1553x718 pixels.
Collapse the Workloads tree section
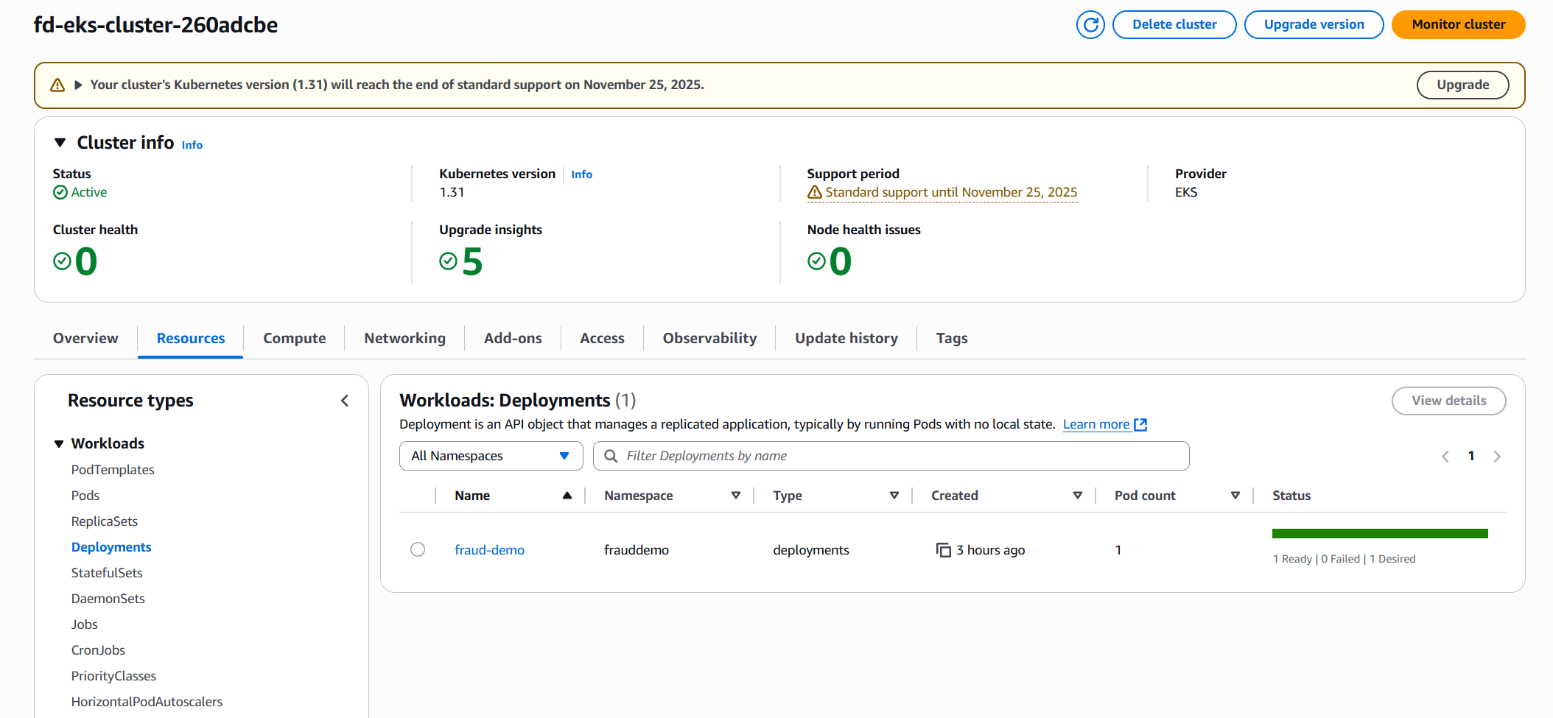(59, 444)
